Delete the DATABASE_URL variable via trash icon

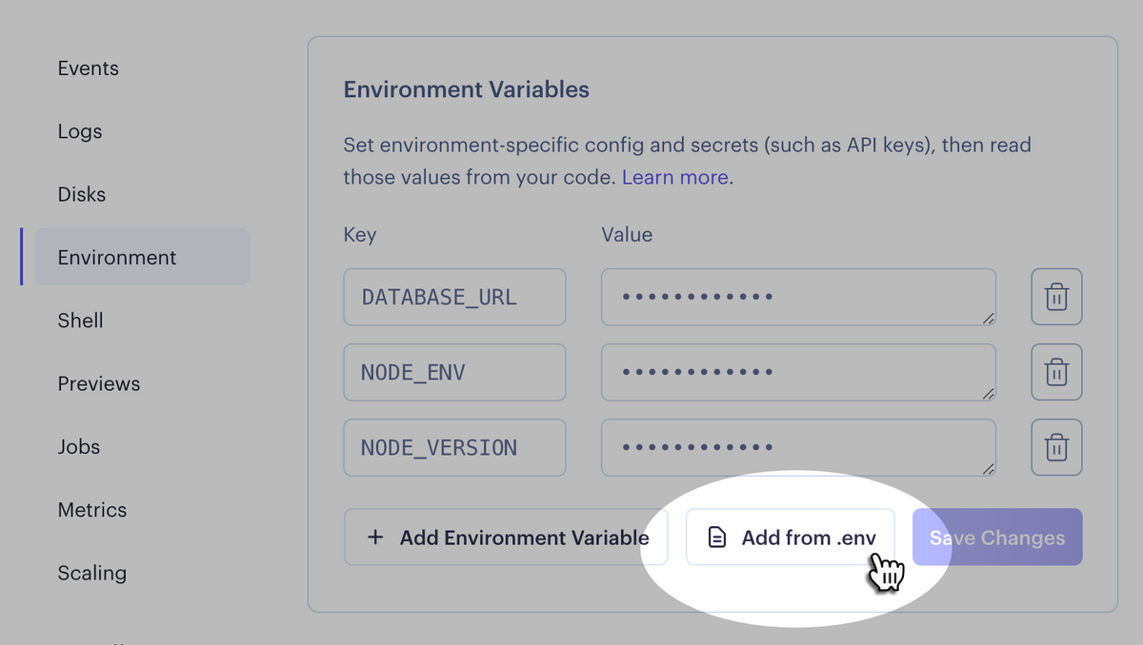coord(1056,296)
